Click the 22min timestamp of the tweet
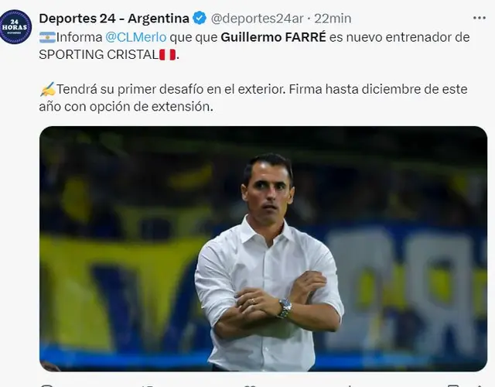The image size is (495, 387). click(x=333, y=19)
